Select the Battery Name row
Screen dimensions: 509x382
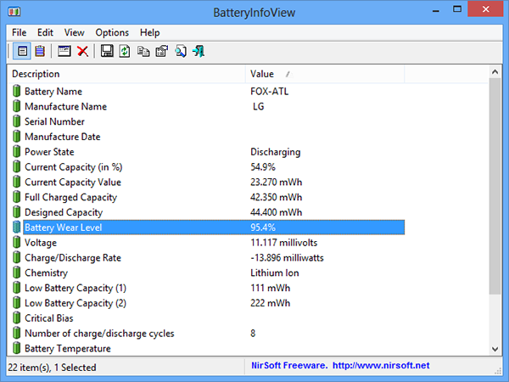(206, 92)
